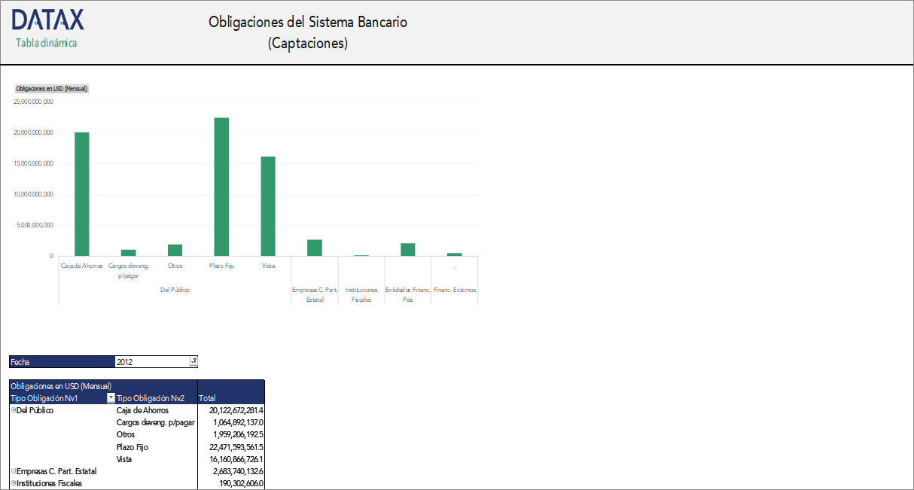Click the Entidades Financ. País bar

pos(407,249)
